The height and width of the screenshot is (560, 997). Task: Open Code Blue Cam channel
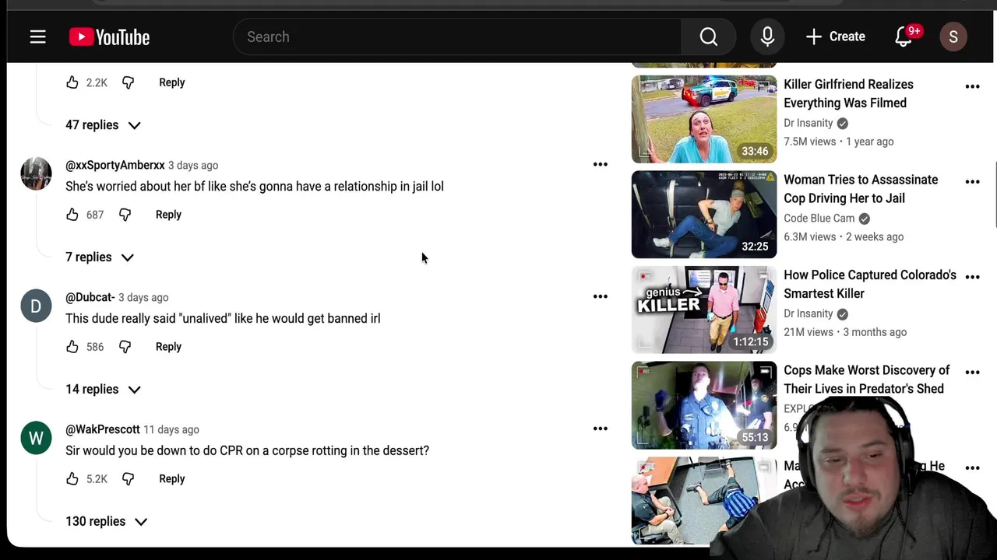pos(819,219)
